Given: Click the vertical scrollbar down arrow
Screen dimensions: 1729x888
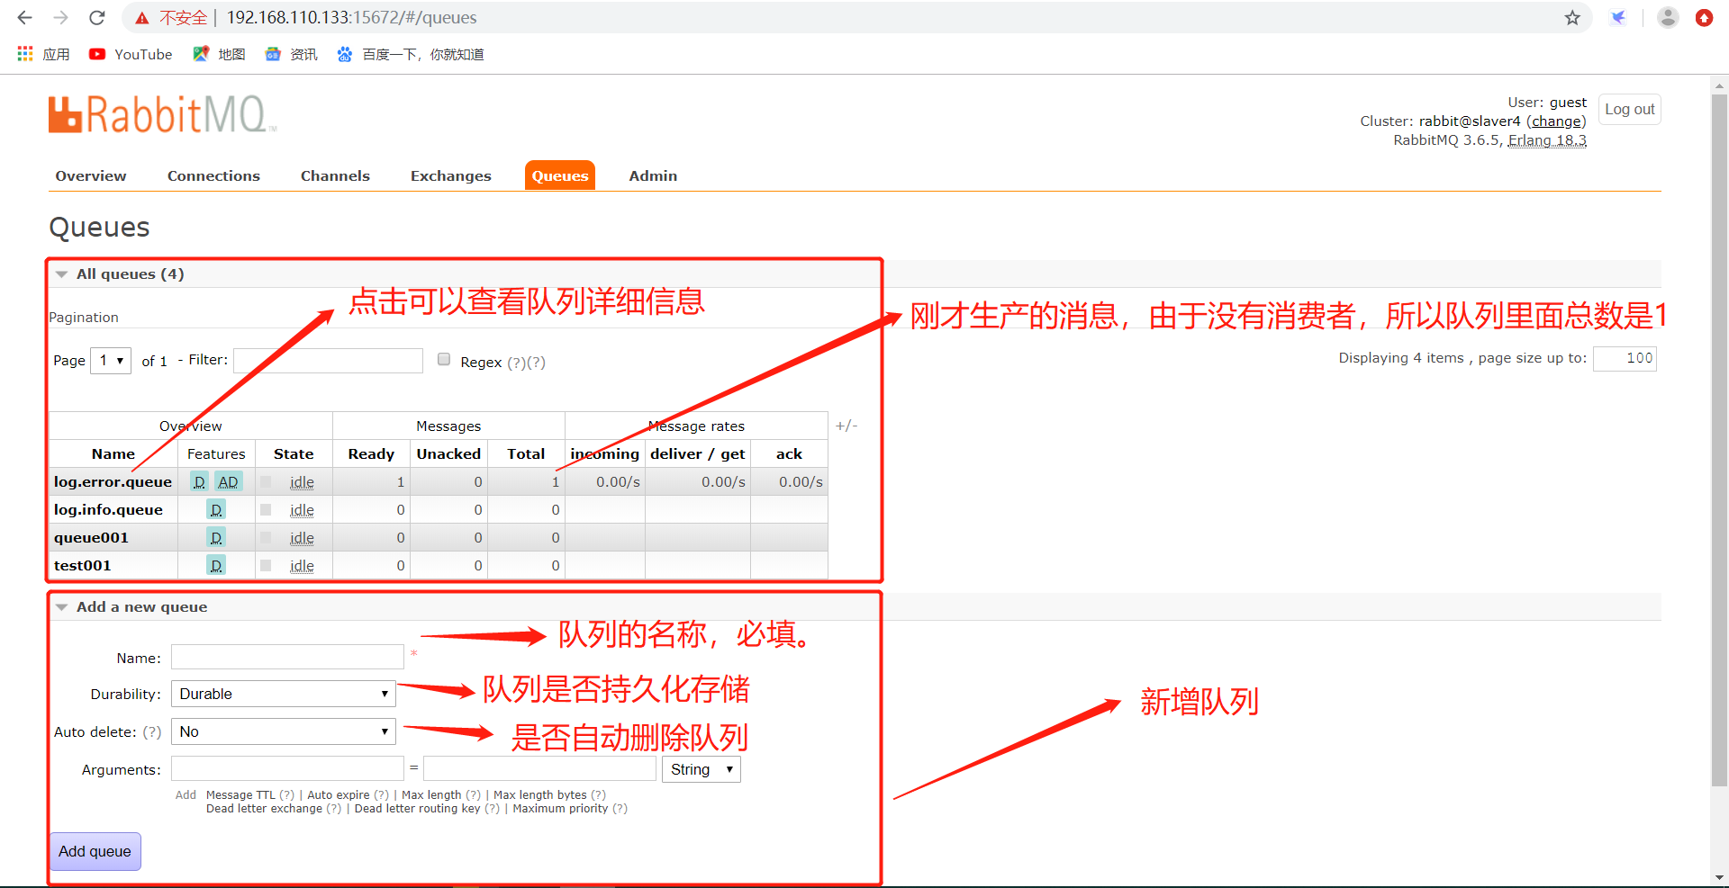Looking at the screenshot, I should tap(1719, 878).
